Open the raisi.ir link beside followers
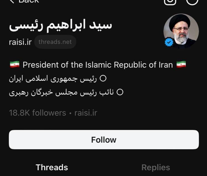The height and width of the screenshot is (176, 207). (x=86, y=113)
